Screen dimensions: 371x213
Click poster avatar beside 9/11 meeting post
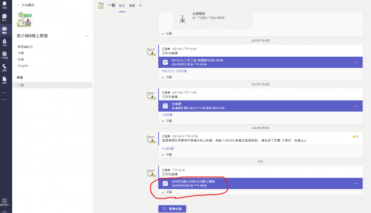coord(151,52)
